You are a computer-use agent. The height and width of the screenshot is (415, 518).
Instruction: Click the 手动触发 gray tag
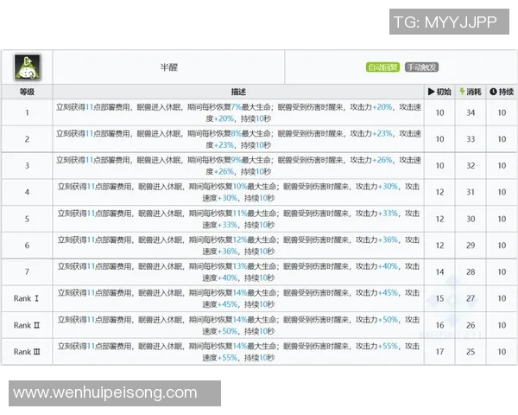coord(421,67)
